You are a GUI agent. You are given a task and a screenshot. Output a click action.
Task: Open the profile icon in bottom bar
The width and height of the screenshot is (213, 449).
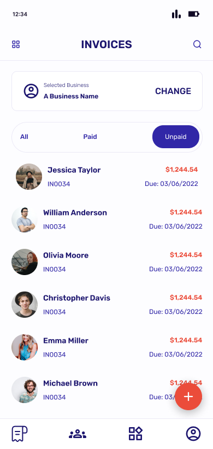(193, 434)
